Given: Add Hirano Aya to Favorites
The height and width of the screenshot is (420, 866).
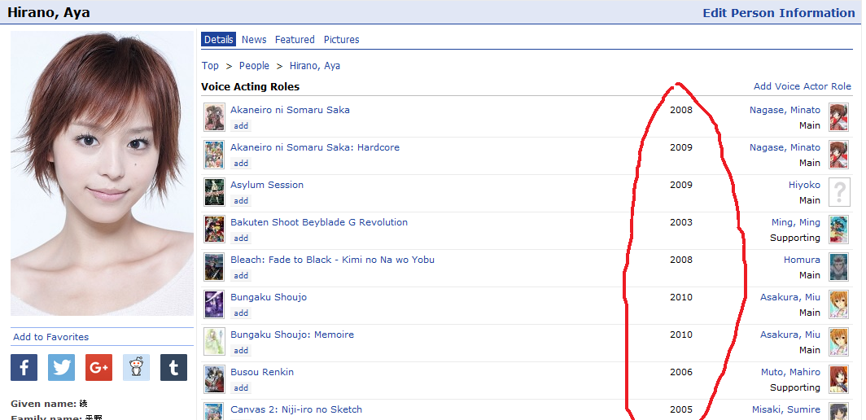Looking at the screenshot, I should coord(51,337).
